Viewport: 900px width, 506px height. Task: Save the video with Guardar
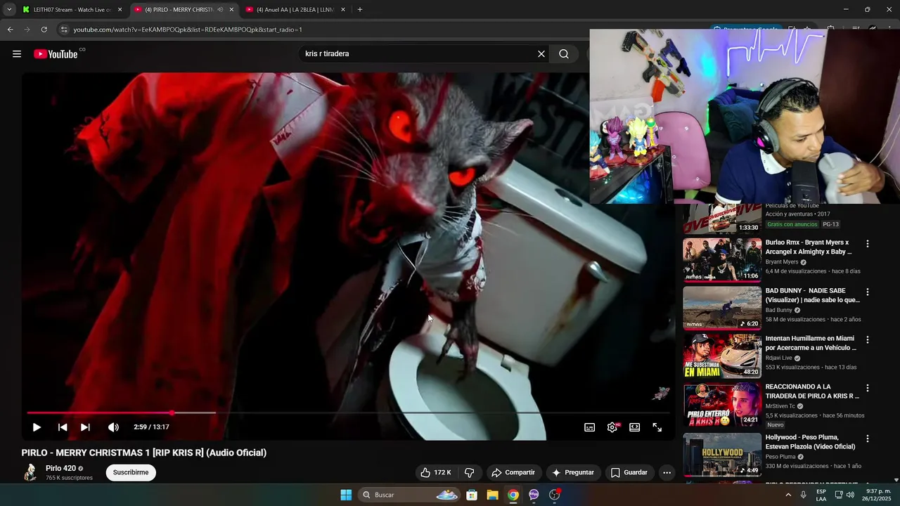pos(629,472)
